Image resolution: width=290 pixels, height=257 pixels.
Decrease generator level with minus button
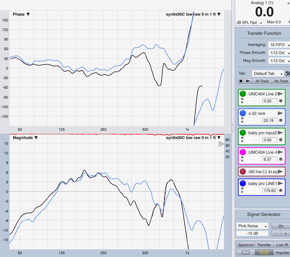pos(277,233)
